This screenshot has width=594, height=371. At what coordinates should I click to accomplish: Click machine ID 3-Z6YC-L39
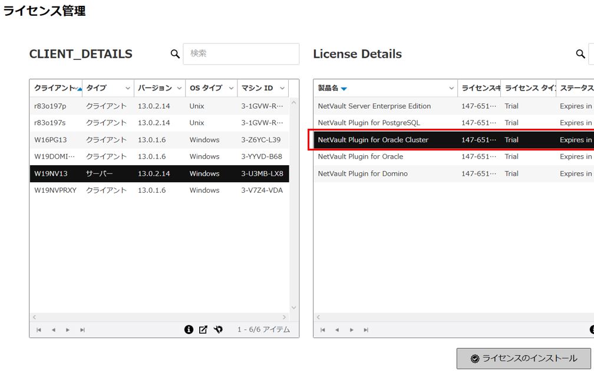click(260, 140)
